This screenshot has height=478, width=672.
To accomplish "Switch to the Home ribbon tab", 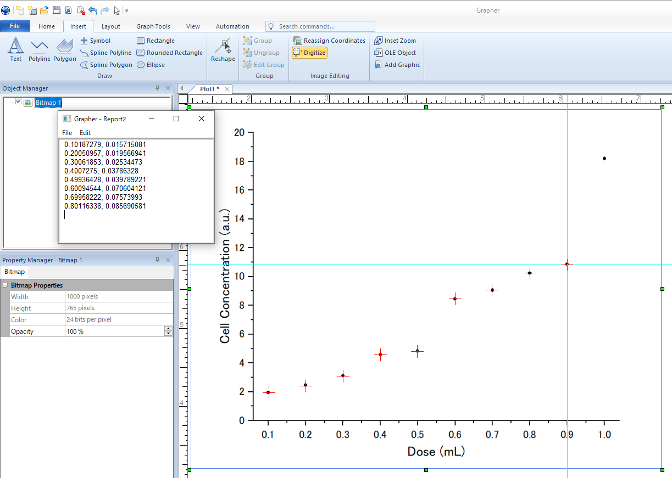I will point(47,26).
